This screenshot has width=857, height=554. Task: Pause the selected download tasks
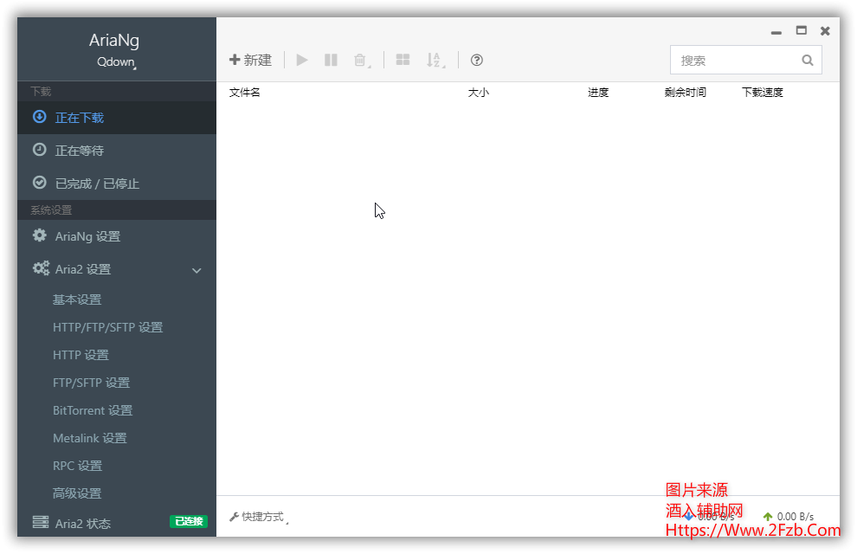pyautogui.click(x=330, y=60)
